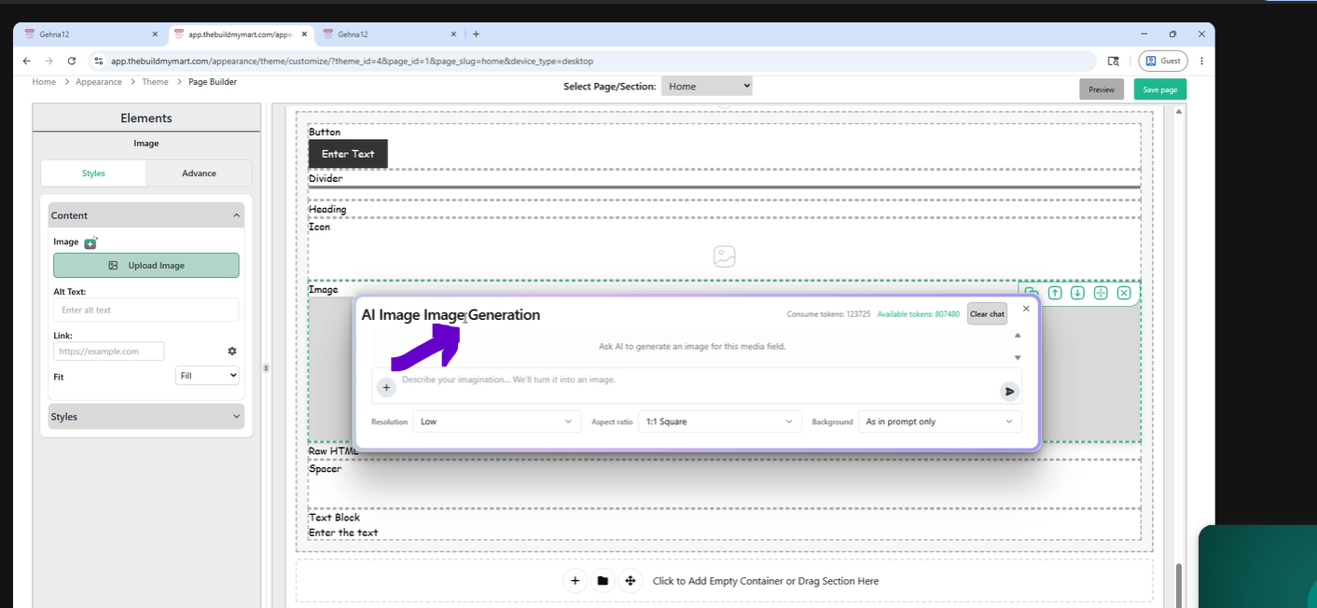The image size is (1317, 608).
Task: Open AI image generator next to Image label
Action: click(90, 242)
